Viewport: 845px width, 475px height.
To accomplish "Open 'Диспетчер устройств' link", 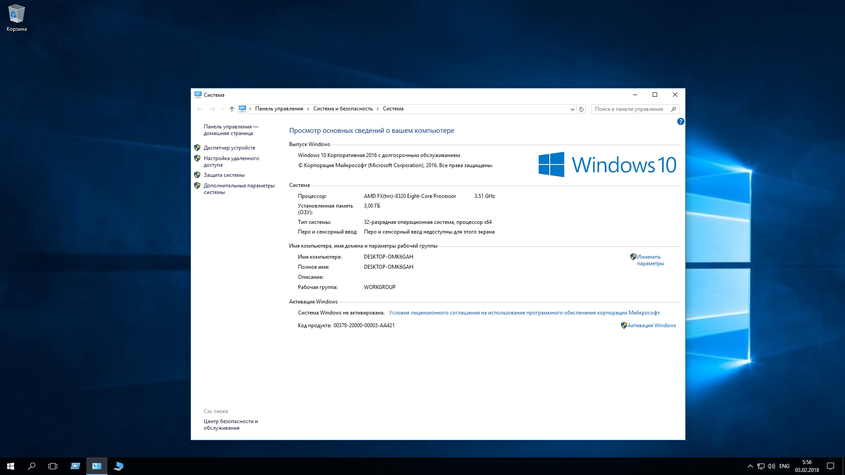I will [229, 148].
